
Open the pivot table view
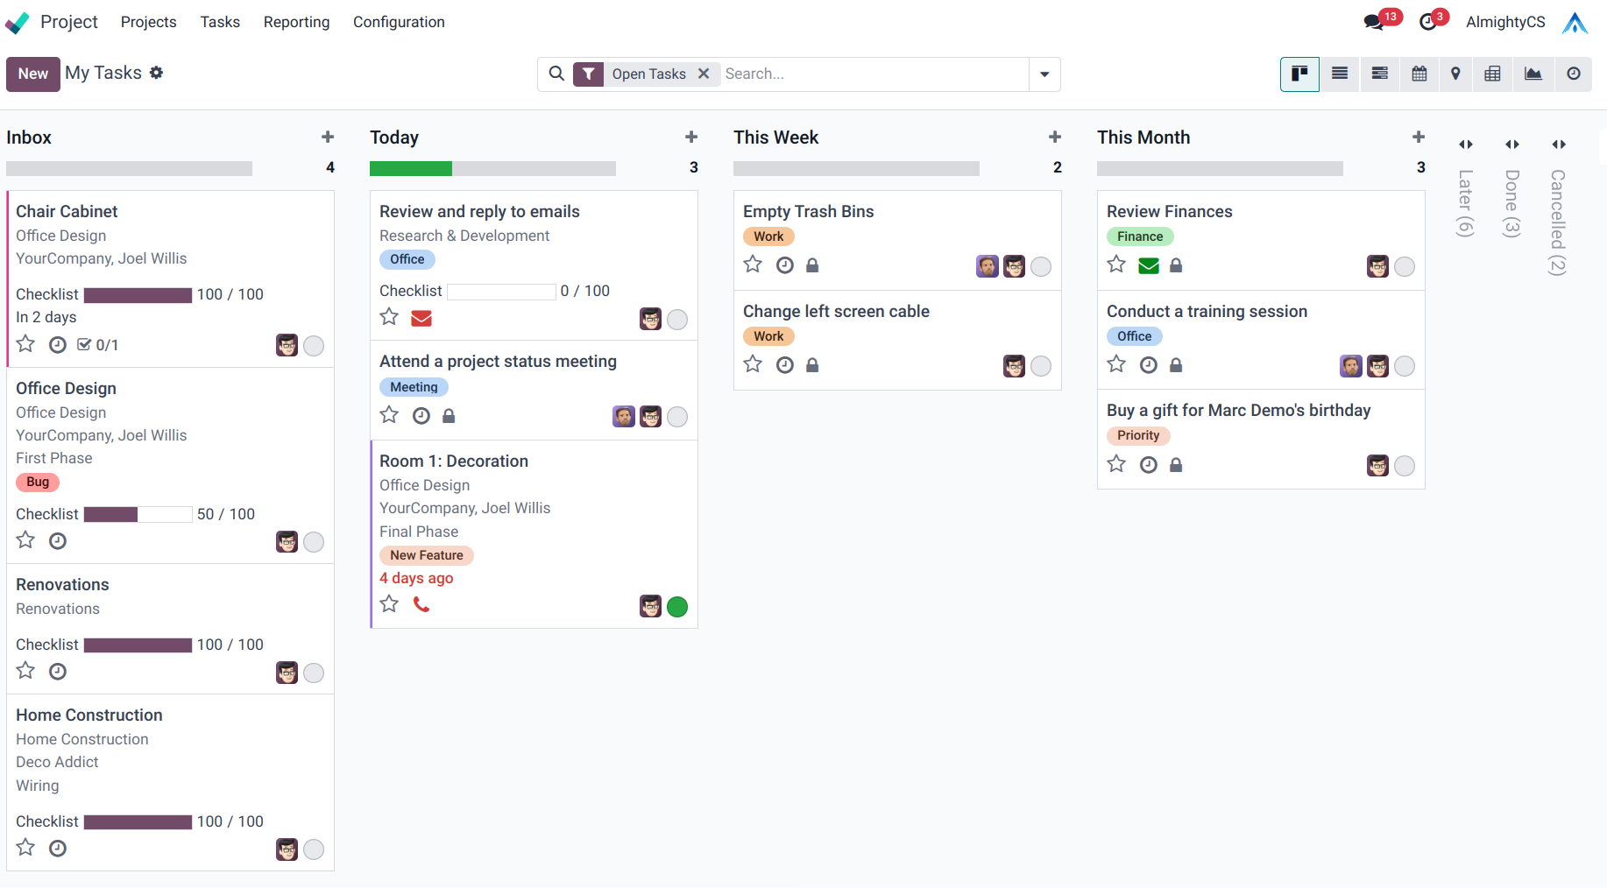point(1492,74)
